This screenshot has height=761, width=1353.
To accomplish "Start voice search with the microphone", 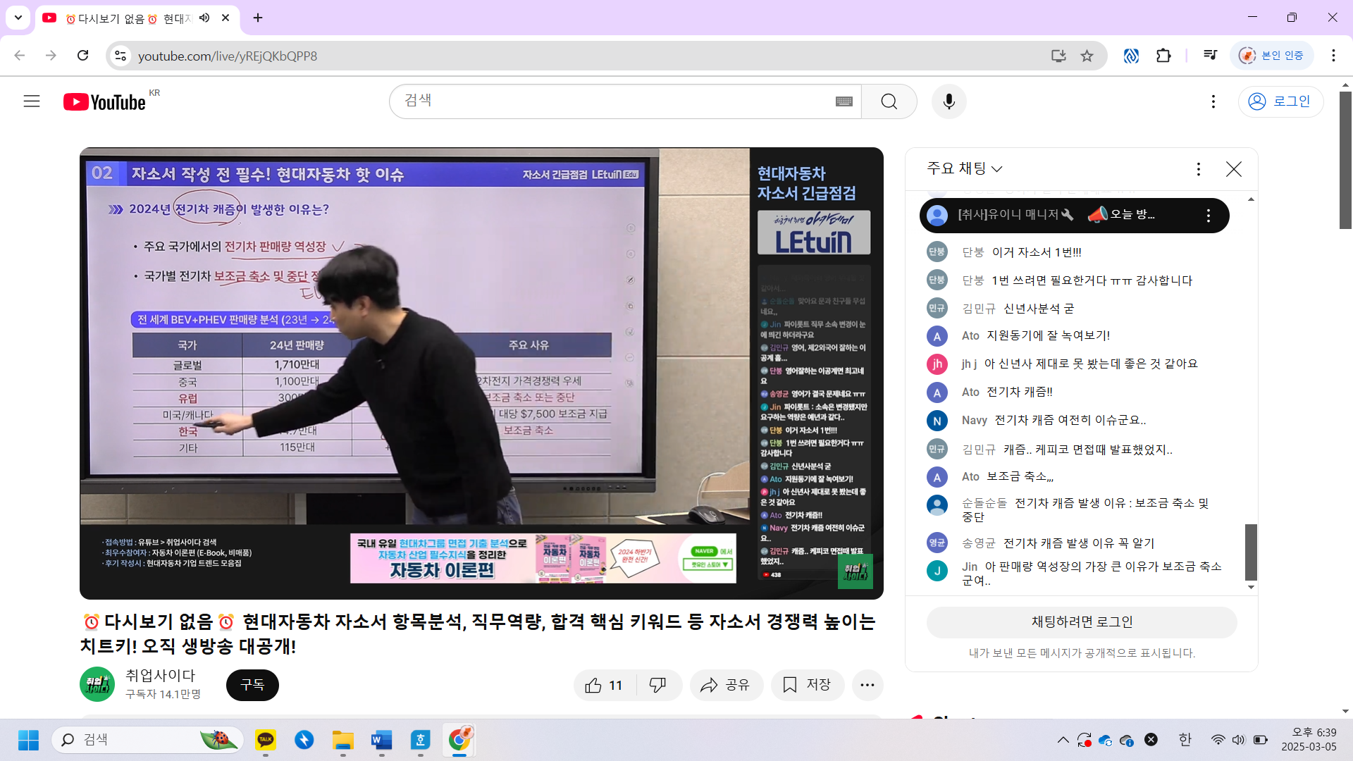I will pos(949,101).
